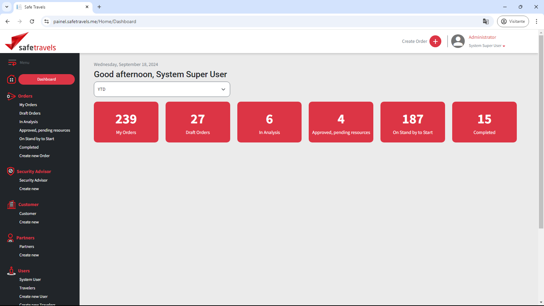Image resolution: width=544 pixels, height=306 pixels.
Task: Click the Users section icon
Action: 11,271
